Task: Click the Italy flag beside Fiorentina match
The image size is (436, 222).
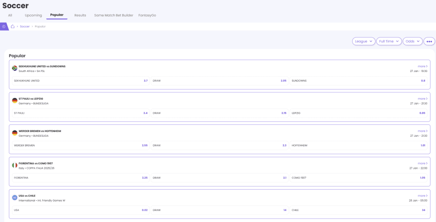Action: [15, 165]
